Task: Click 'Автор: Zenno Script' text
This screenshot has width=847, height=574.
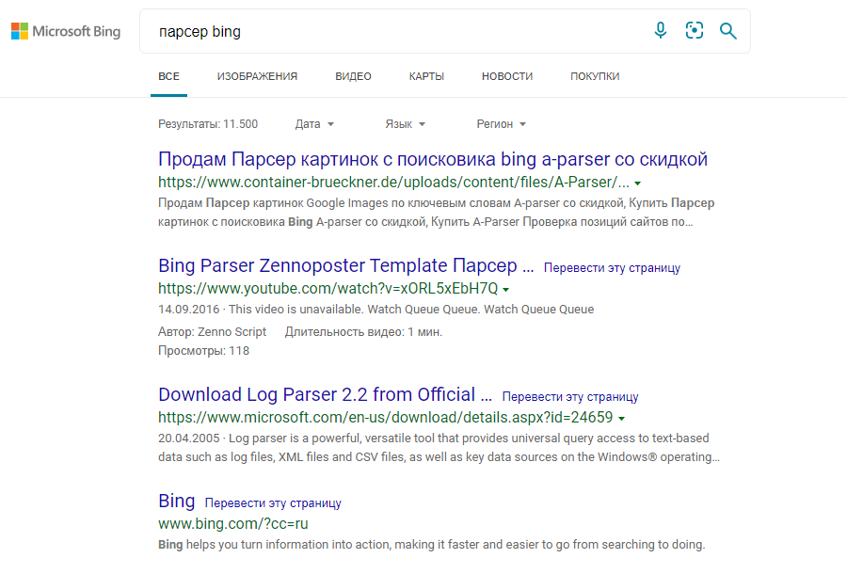Action: pos(213,332)
